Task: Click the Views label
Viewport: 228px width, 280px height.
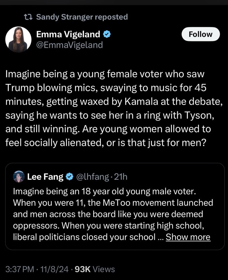Action: click(x=104, y=269)
